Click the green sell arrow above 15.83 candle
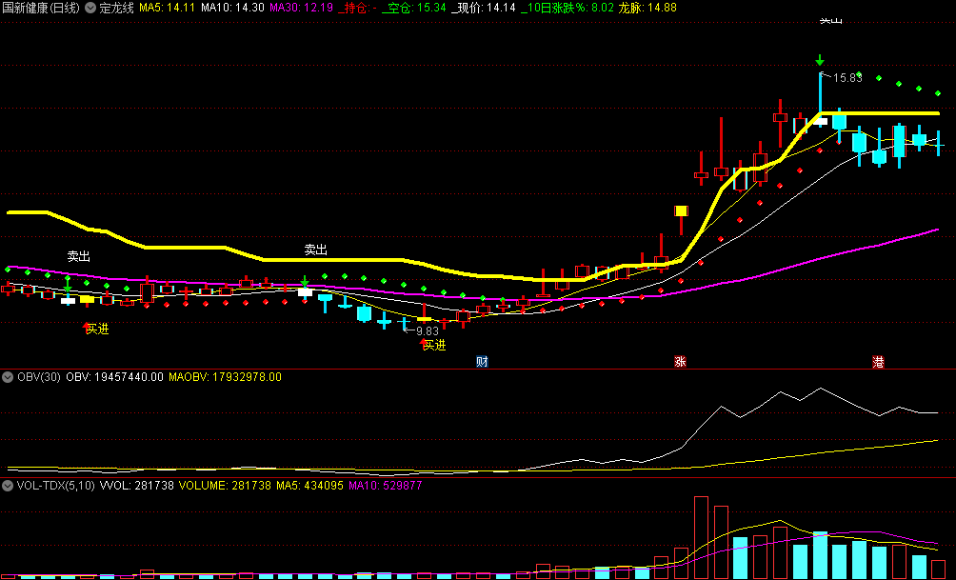 (x=820, y=60)
